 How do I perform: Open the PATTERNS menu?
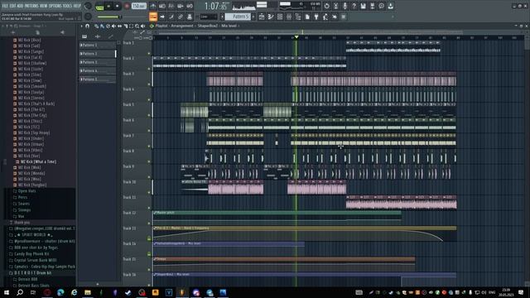click(31, 6)
